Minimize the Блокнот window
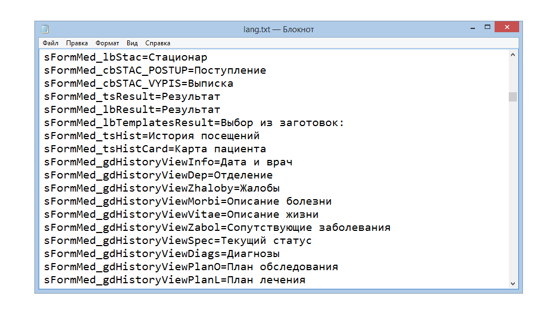 click(x=471, y=27)
